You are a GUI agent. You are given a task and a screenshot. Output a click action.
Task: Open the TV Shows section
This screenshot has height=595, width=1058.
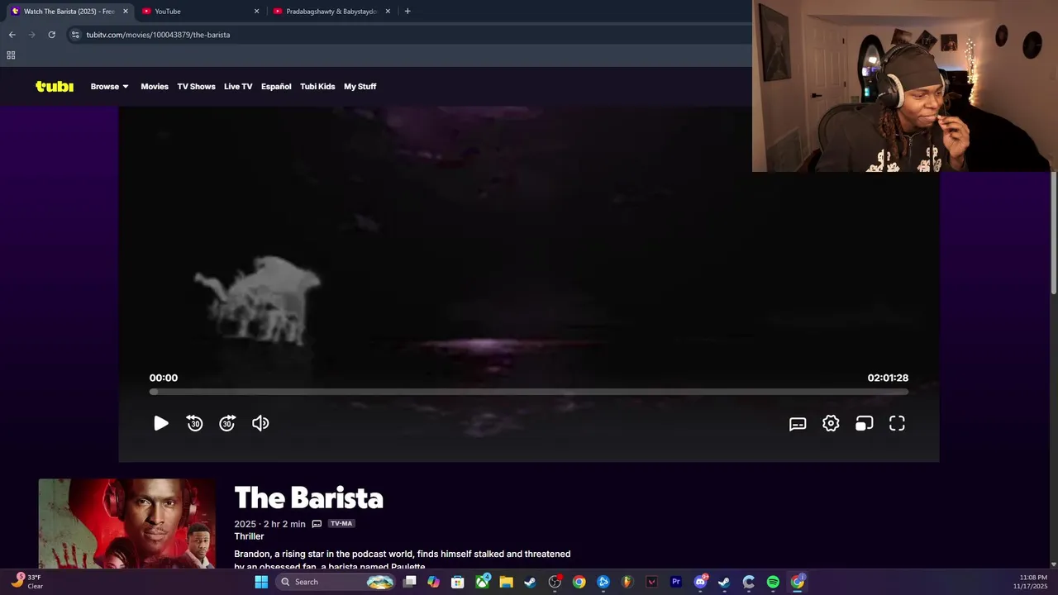tap(196, 86)
